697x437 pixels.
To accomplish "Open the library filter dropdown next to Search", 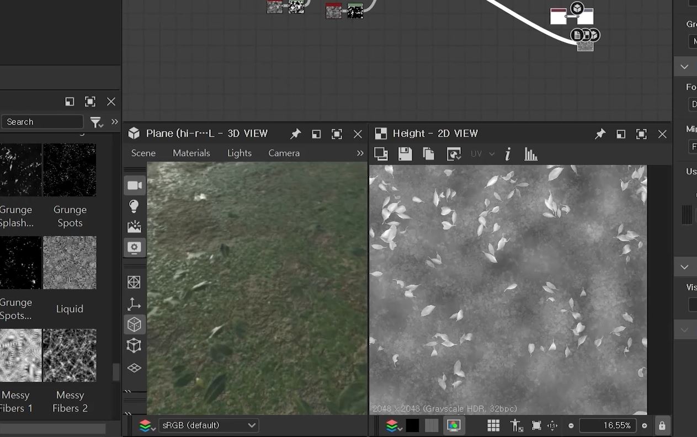I will click(x=97, y=122).
